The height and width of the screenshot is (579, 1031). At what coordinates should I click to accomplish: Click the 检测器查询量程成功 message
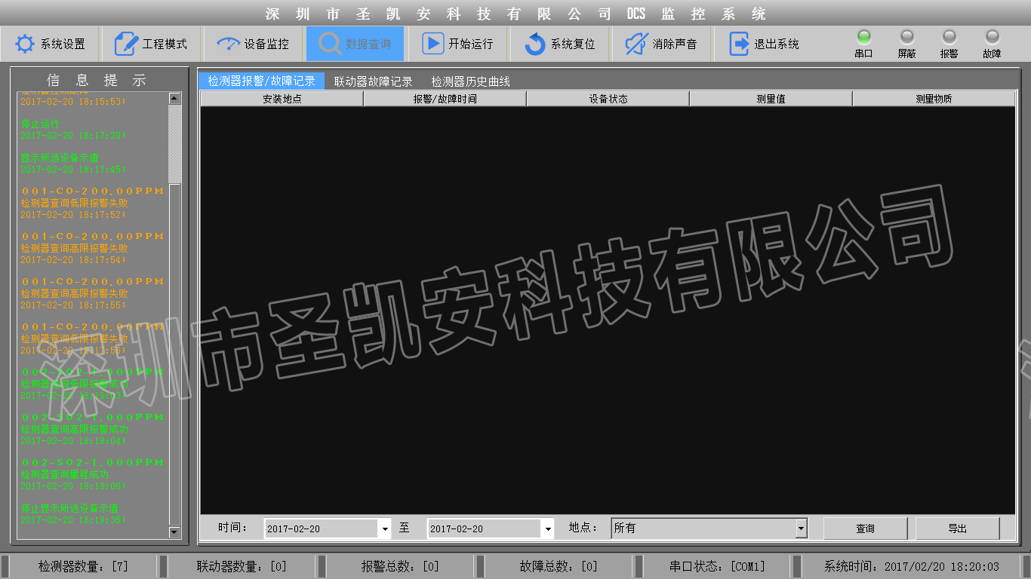click(x=65, y=475)
